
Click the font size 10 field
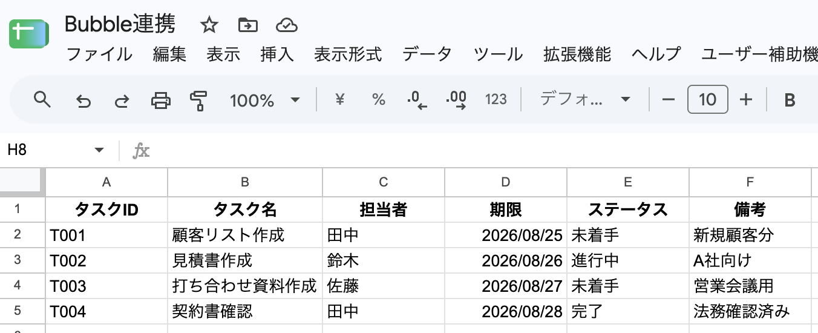(x=708, y=99)
